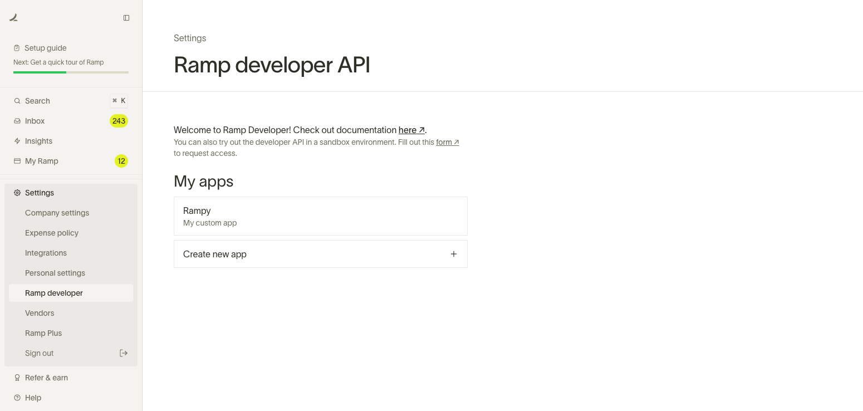Click the Refer & earn icon
Screen dimensions: 863x411
(x=16, y=378)
